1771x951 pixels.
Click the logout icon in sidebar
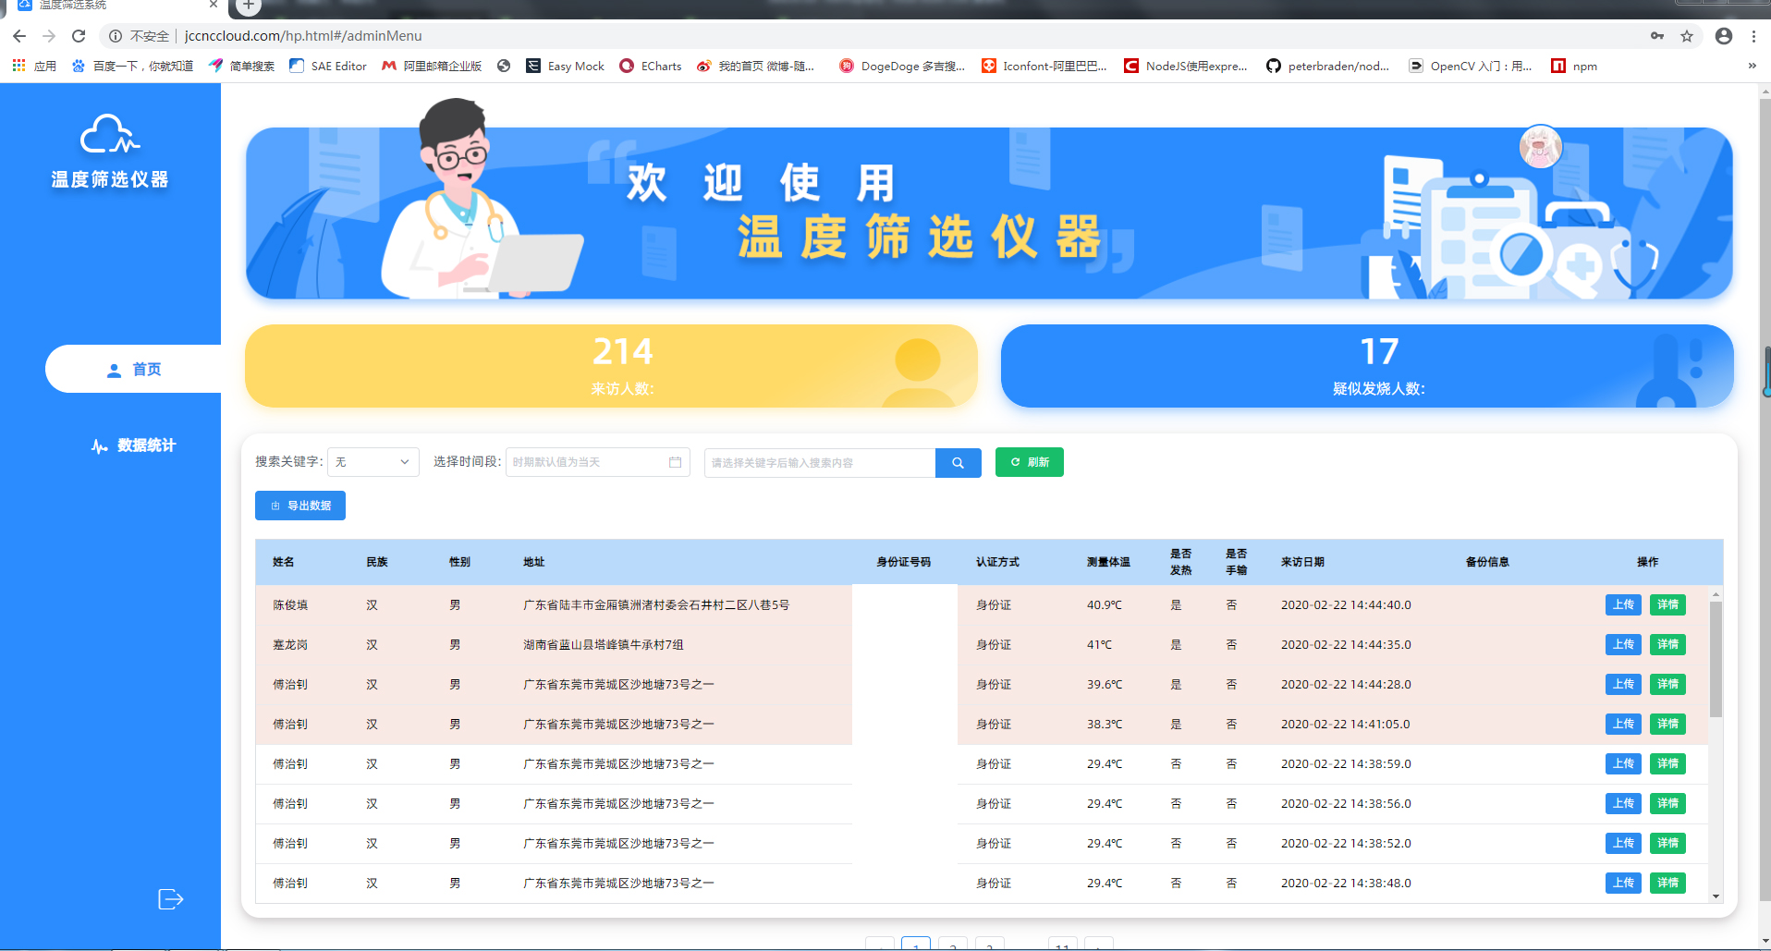171,899
